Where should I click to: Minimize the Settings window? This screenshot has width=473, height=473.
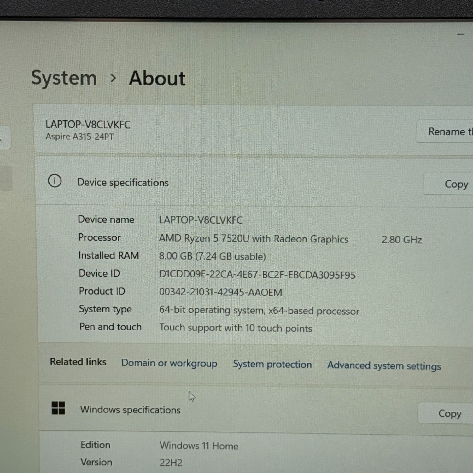461,34
